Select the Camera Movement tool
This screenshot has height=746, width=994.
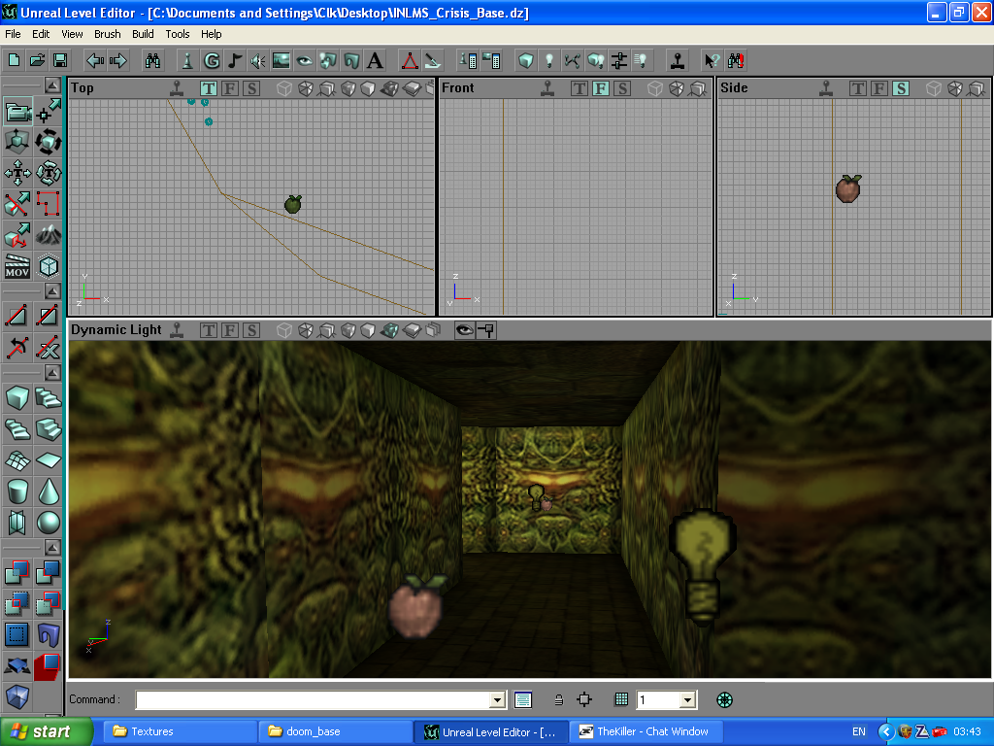pyautogui.click(x=17, y=113)
